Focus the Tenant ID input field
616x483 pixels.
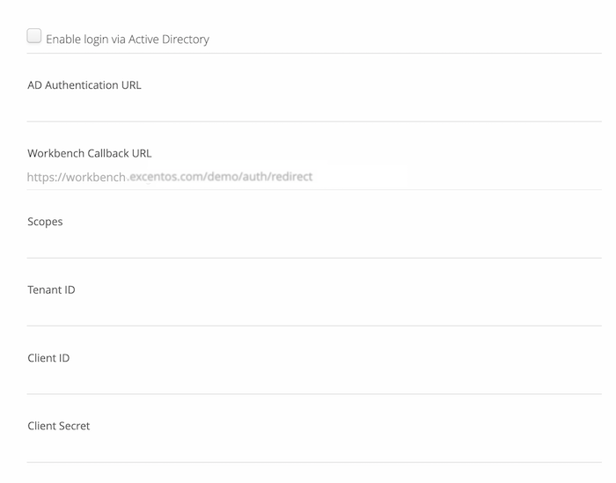314,313
